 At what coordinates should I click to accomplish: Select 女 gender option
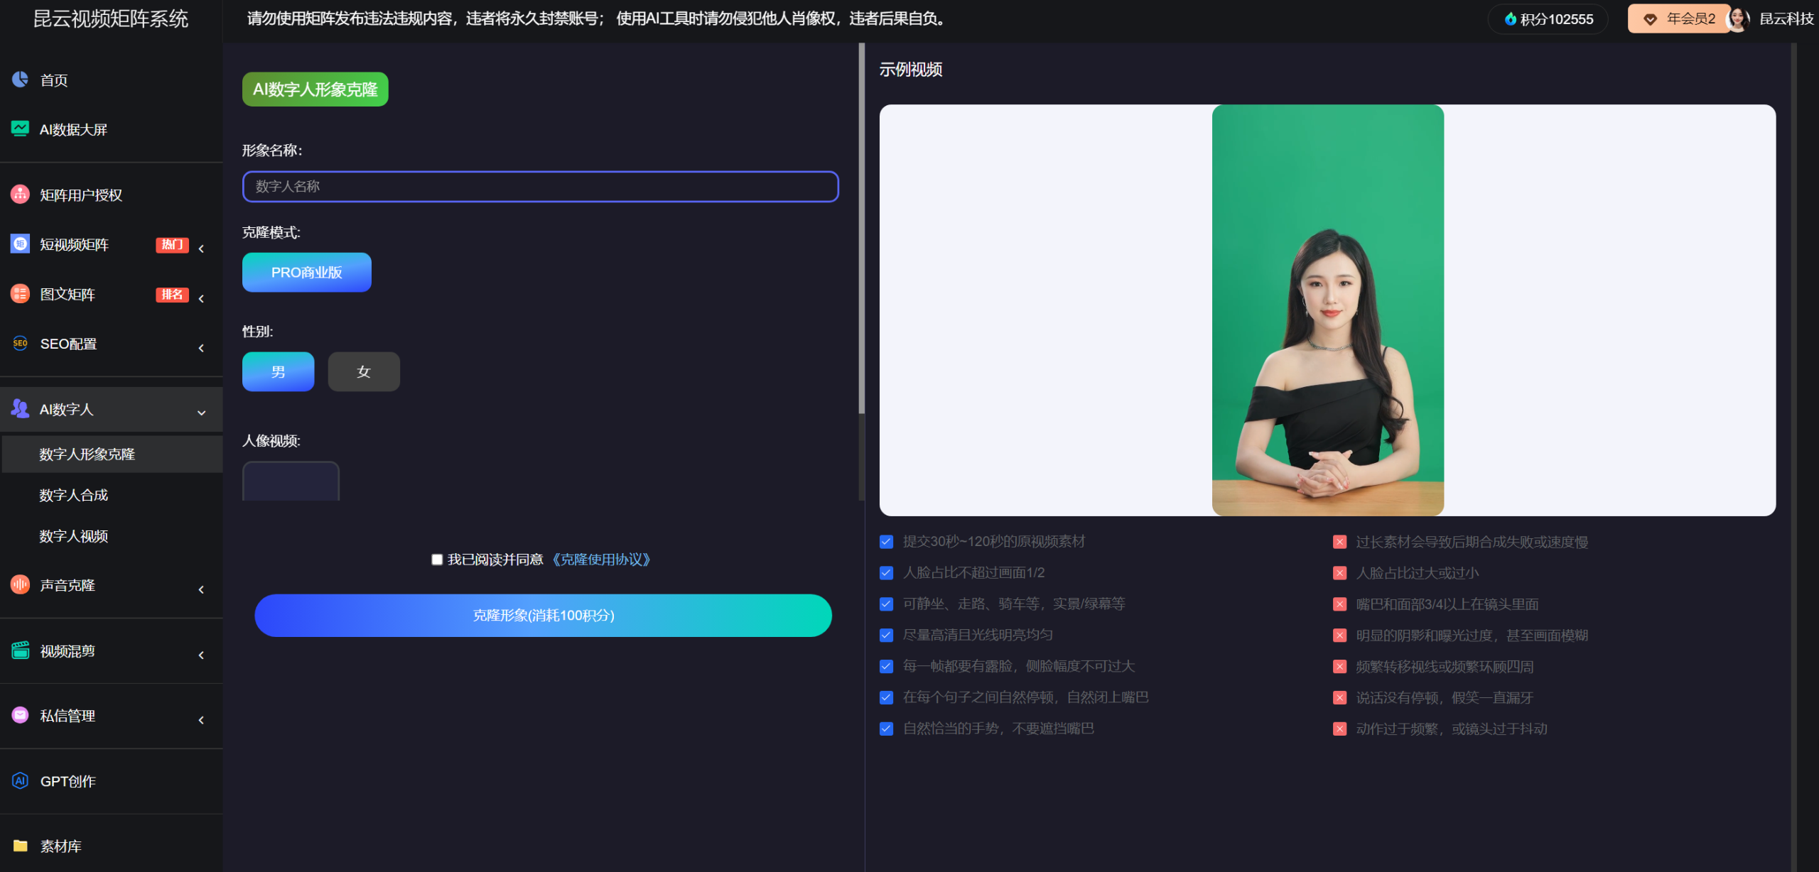(x=364, y=371)
